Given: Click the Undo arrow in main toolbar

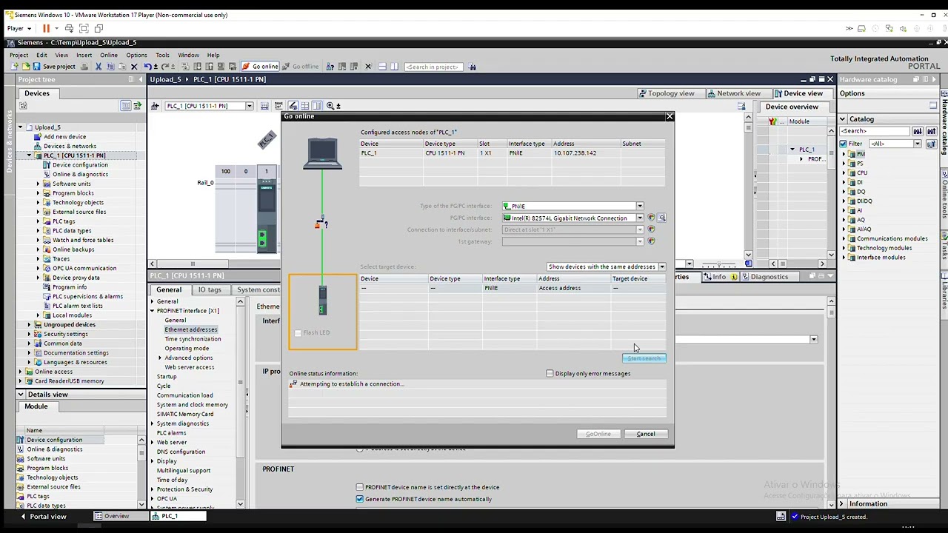Looking at the screenshot, I should click(147, 67).
